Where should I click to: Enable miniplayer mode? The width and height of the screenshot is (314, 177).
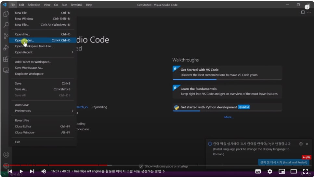point(282,171)
